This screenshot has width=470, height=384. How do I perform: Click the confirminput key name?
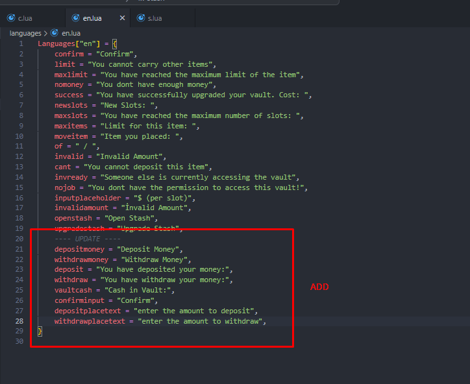coord(79,300)
